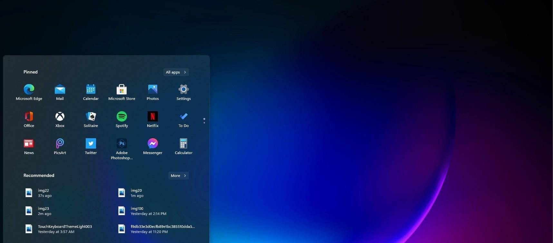553x243 pixels.
Task: Launch Messenger
Action: [x=153, y=146]
